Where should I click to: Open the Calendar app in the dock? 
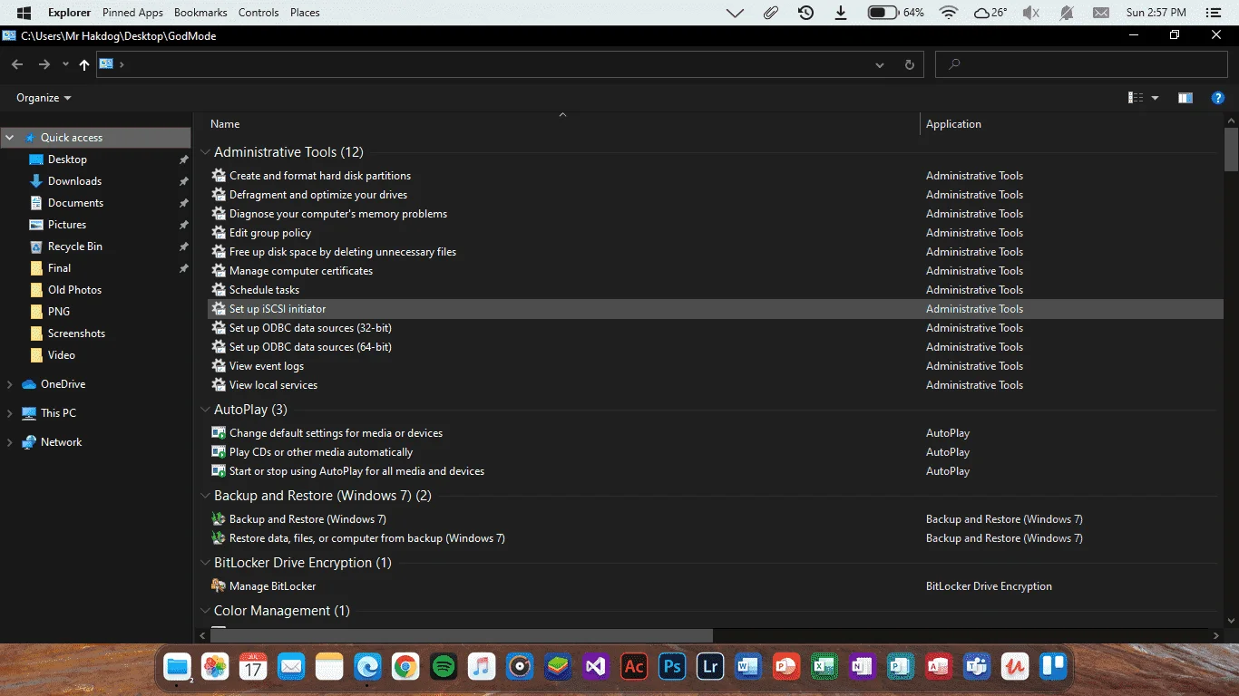(253, 667)
